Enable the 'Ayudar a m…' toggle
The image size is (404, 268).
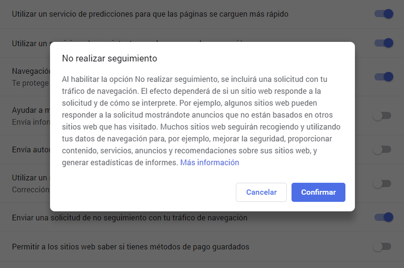(382, 116)
